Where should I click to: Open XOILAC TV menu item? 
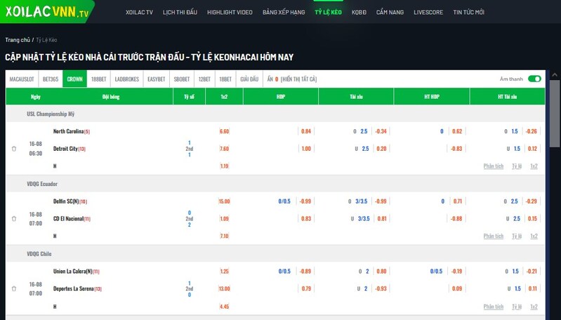tap(139, 12)
